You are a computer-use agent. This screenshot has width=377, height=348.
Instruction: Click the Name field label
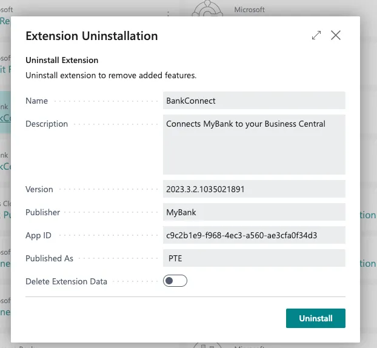pos(36,101)
